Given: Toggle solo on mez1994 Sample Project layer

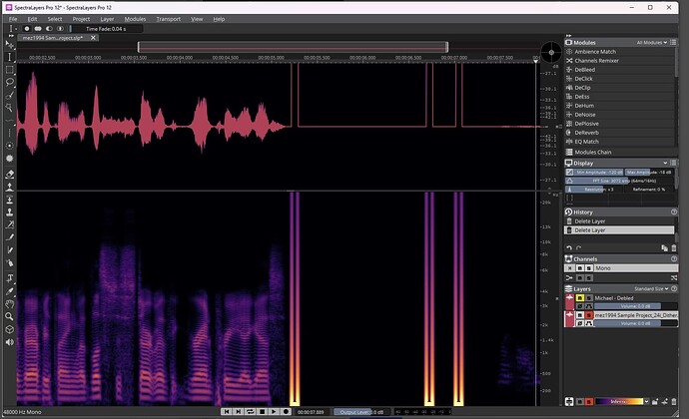Looking at the screenshot, I should point(589,315).
